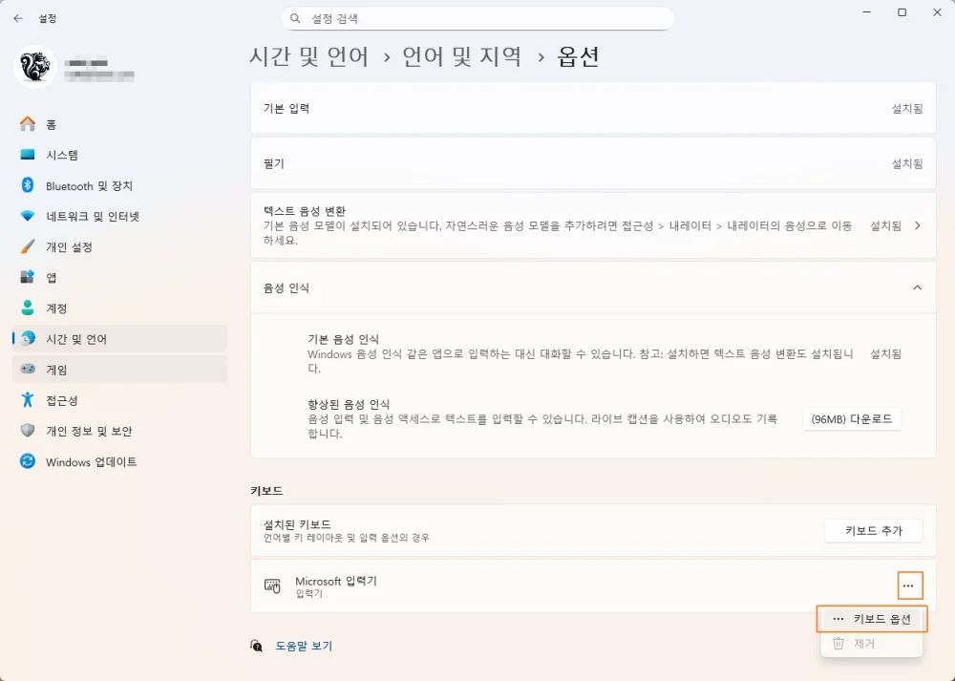This screenshot has height=681, width=955.
Task: Open the 텍스트 음성 변환 detail page
Action: [x=592, y=224]
